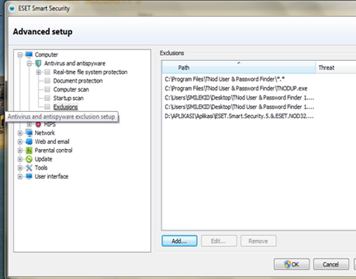Collapse the Antivirus and antispyware node

click(x=29, y=64)
